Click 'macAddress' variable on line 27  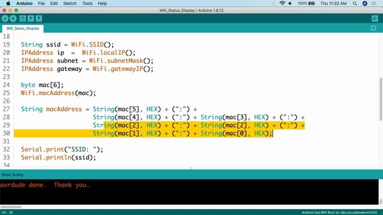(64, 109)
